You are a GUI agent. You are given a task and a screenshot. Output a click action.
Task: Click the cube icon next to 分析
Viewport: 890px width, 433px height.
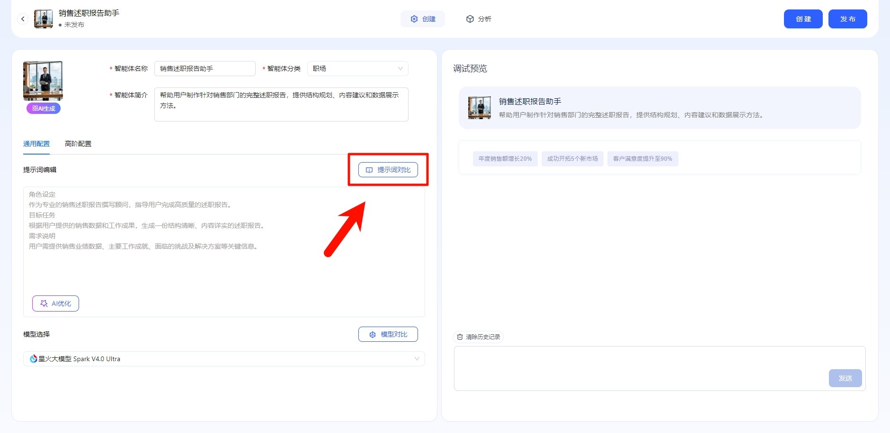pos(470,19)
